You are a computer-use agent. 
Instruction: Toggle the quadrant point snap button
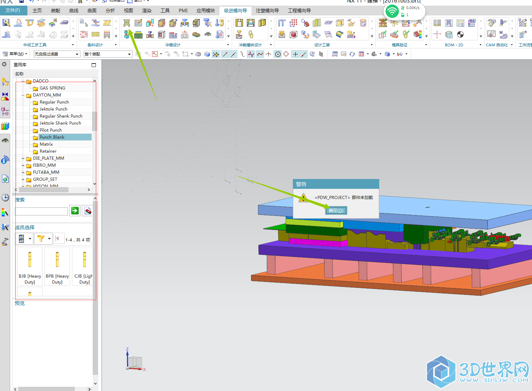pyautogui.click(x=286, y=54)
